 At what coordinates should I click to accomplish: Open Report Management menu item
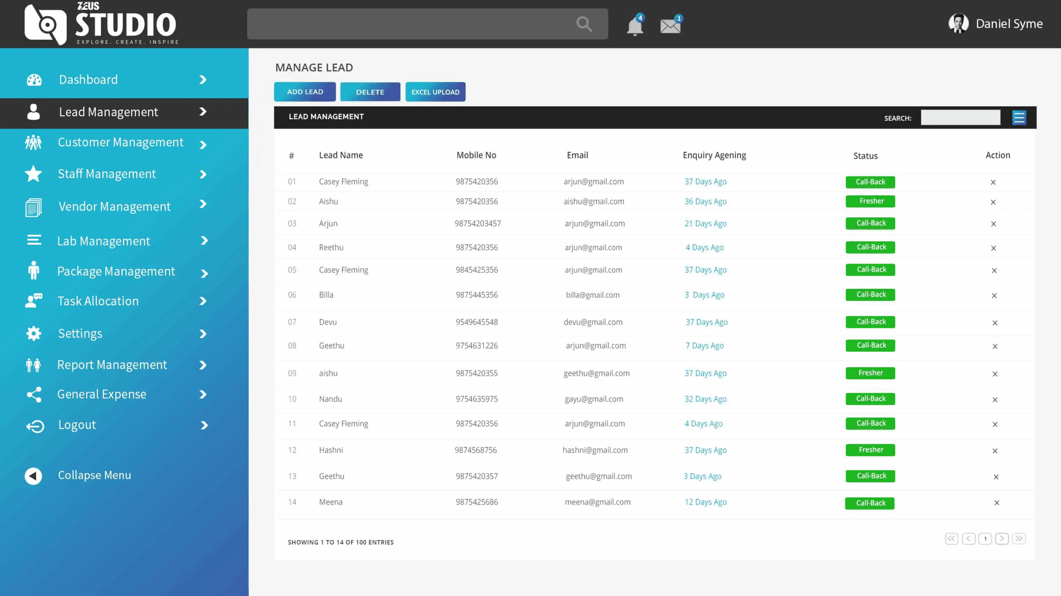point(112,365)
